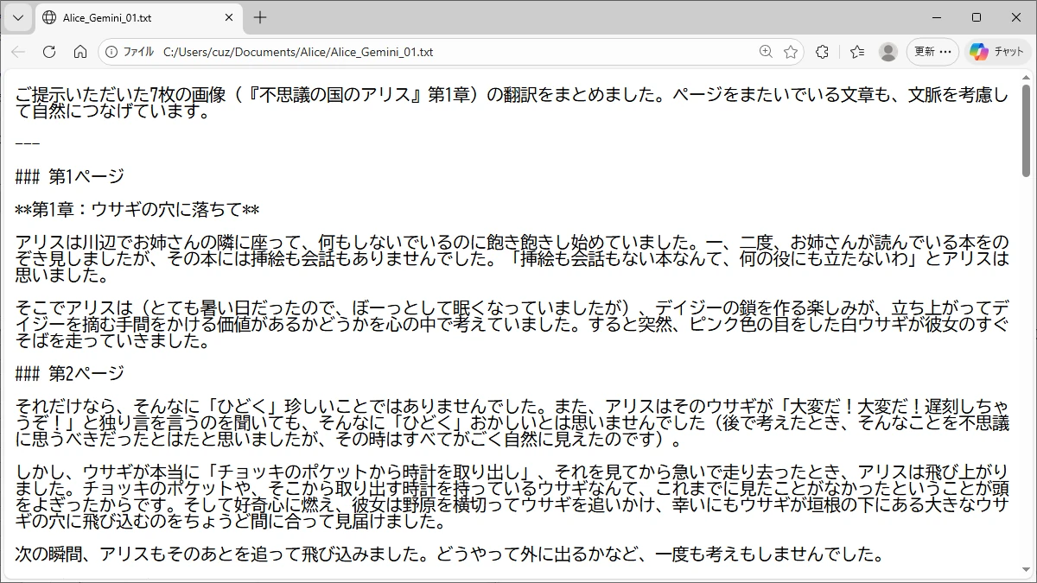
Task: Click the address bar file path
Action: (298, 52)
